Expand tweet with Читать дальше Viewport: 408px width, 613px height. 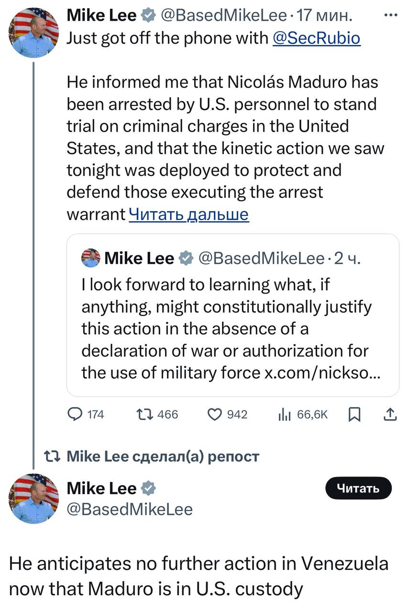click(x=189, y=215)
